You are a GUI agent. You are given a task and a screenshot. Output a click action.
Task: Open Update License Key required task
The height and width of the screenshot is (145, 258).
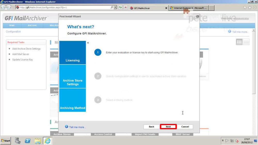pyautogui.click(x=22, y=59)
